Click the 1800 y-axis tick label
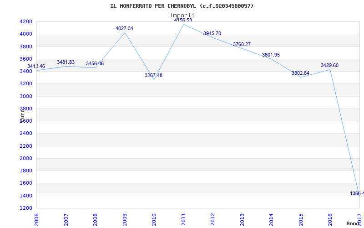Screen dimensions: 364x228 coord(26,171)
